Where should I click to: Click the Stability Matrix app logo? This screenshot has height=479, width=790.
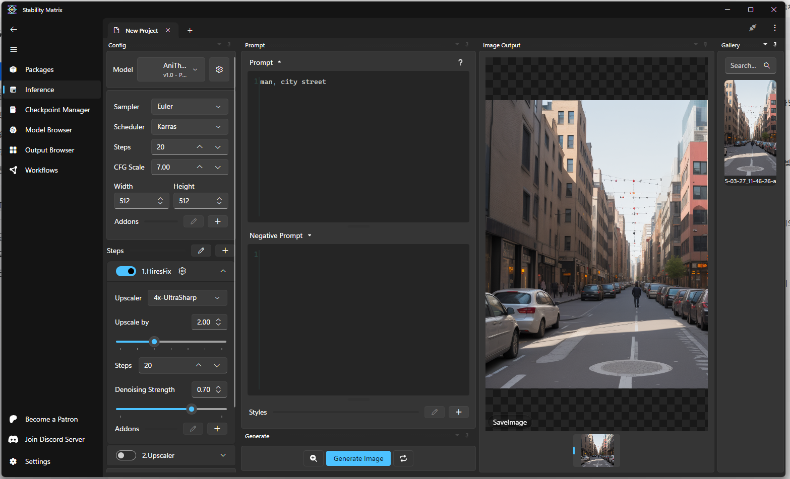(x=12, y=10)
